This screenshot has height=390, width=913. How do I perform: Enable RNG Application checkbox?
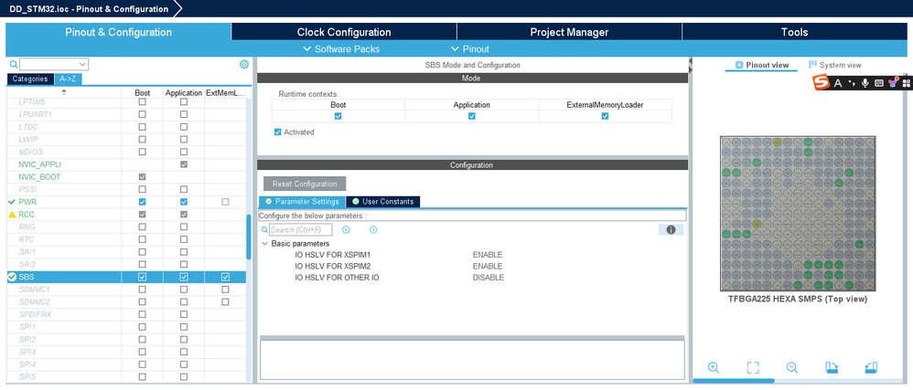click(x=184, y=227)
